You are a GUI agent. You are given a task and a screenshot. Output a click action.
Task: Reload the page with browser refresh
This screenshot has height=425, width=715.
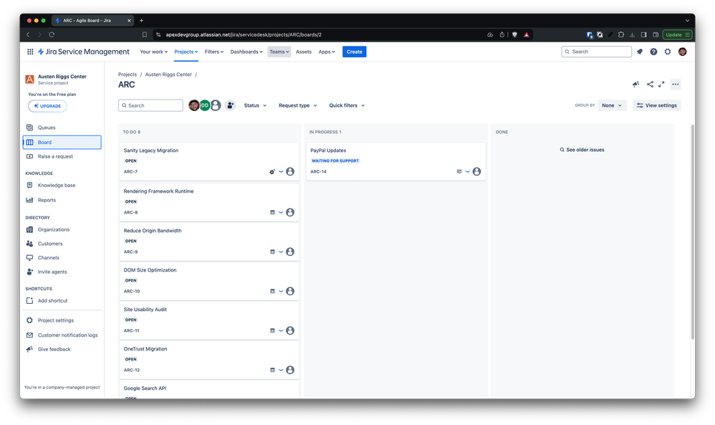pos(52,34)
